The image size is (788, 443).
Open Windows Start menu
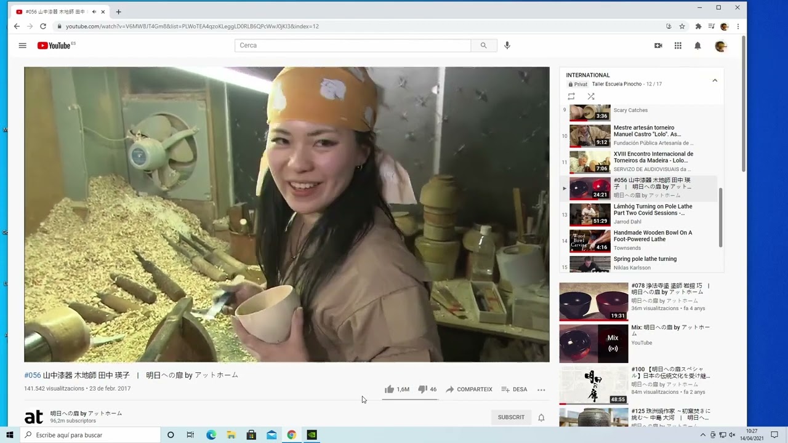tap(10, 435)
